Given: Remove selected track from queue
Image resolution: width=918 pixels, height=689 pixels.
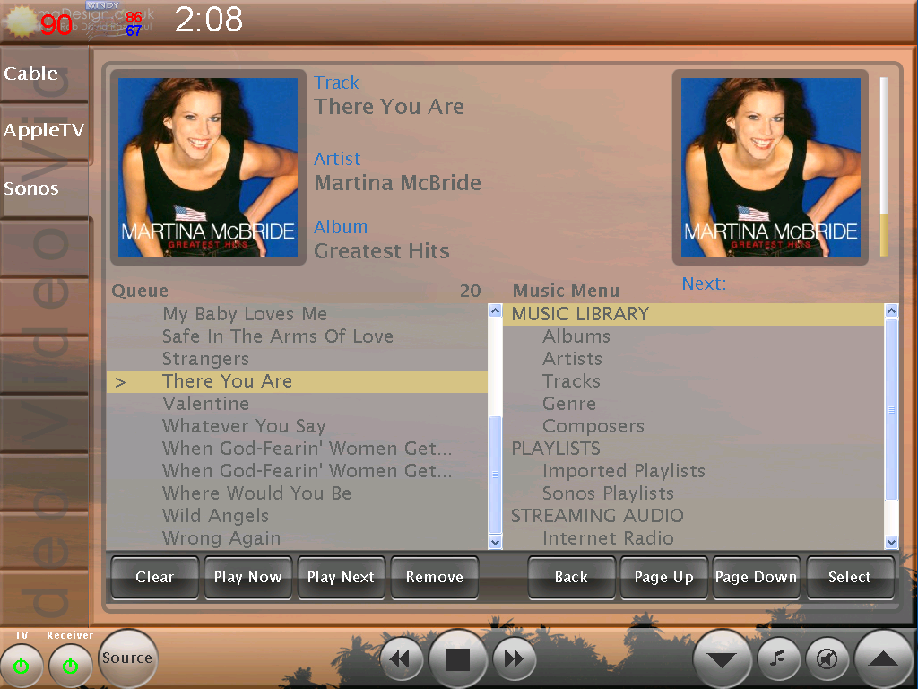Looking at the screenshot, I should [x=435, y=577].
